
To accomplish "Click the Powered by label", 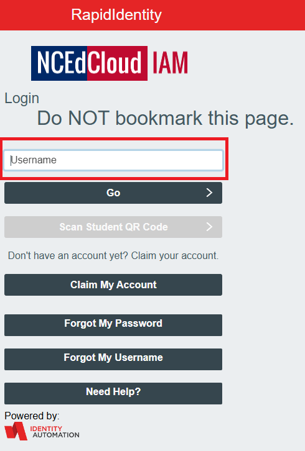I will (x=32, y=416).
